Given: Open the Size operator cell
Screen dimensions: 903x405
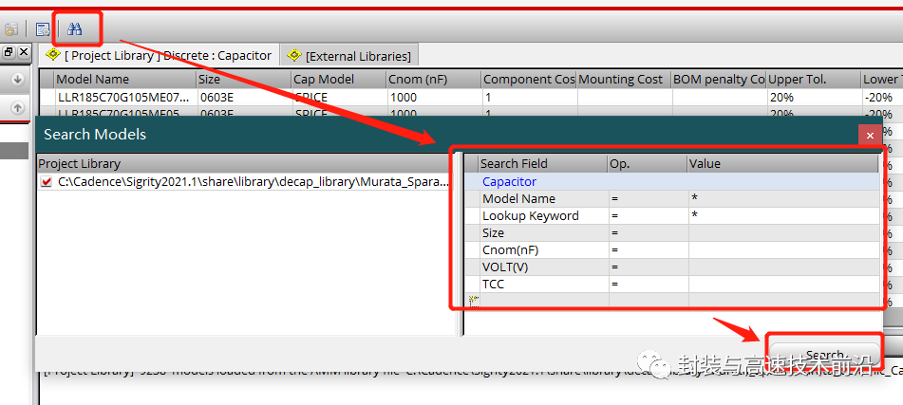Looking at the screenshot, I should 648,233.
